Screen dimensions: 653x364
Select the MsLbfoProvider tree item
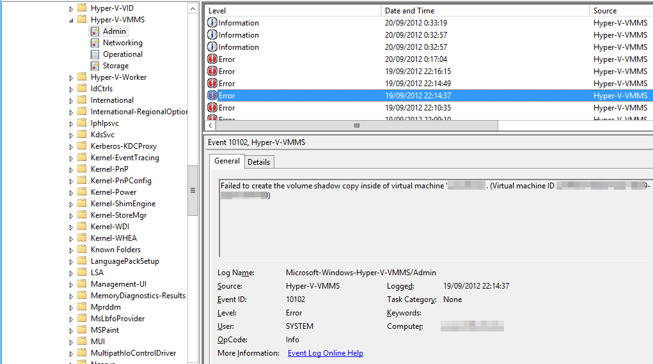pyautogui.click(x=118, y=319)
